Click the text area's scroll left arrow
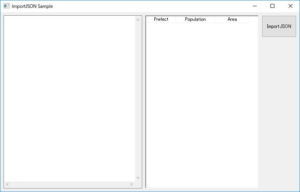 [7, 185]
